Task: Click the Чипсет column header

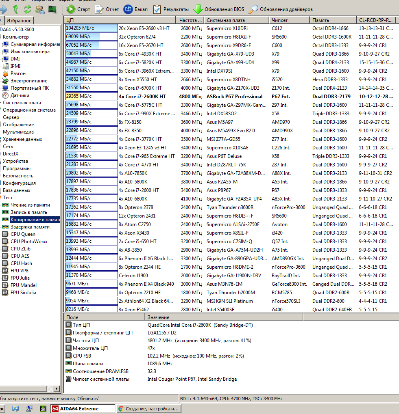Action: (x=290, y=20)
